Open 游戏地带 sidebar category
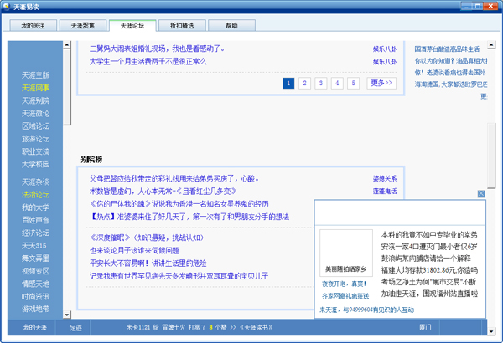The width and height of the screenshot is (503, 343). click(35, 309)
